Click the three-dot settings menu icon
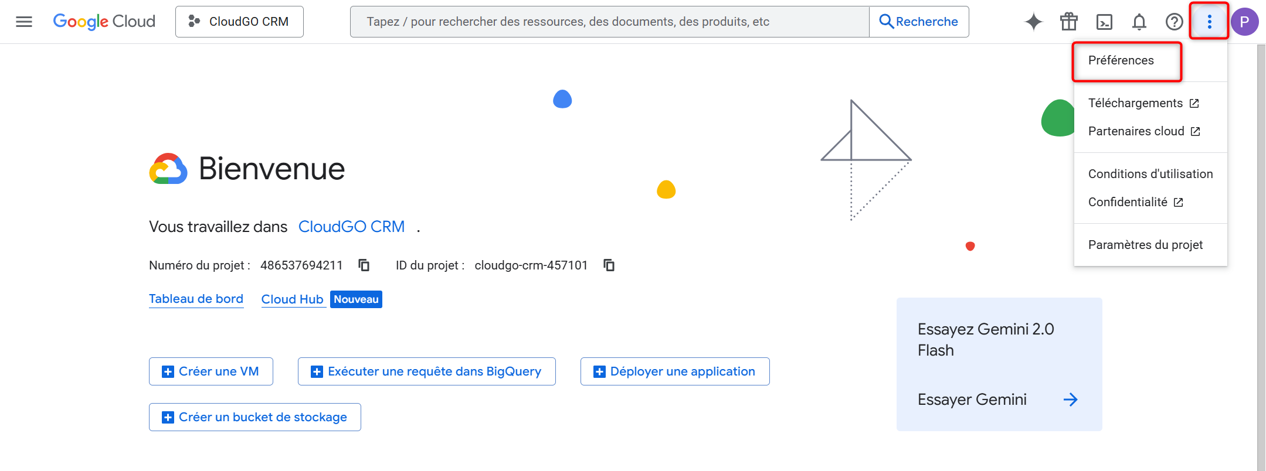This screenshot has width=1266, height=471. coord(1209,22)
